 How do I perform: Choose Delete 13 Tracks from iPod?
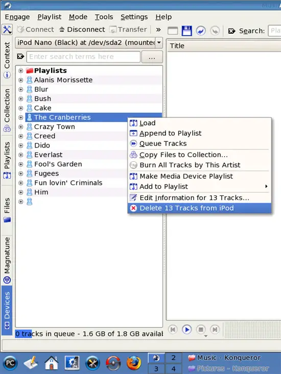click(200, 208)
